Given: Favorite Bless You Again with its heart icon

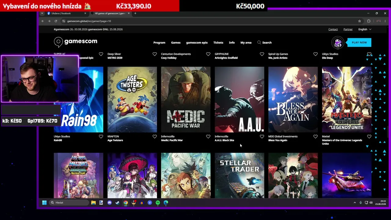Looking at the screenshot, I should [x=316, y=137].
